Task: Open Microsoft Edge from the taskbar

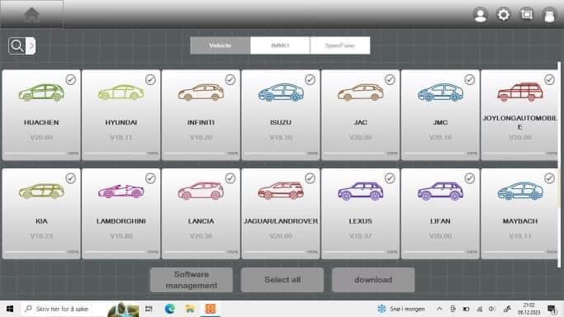Action: 170,309
